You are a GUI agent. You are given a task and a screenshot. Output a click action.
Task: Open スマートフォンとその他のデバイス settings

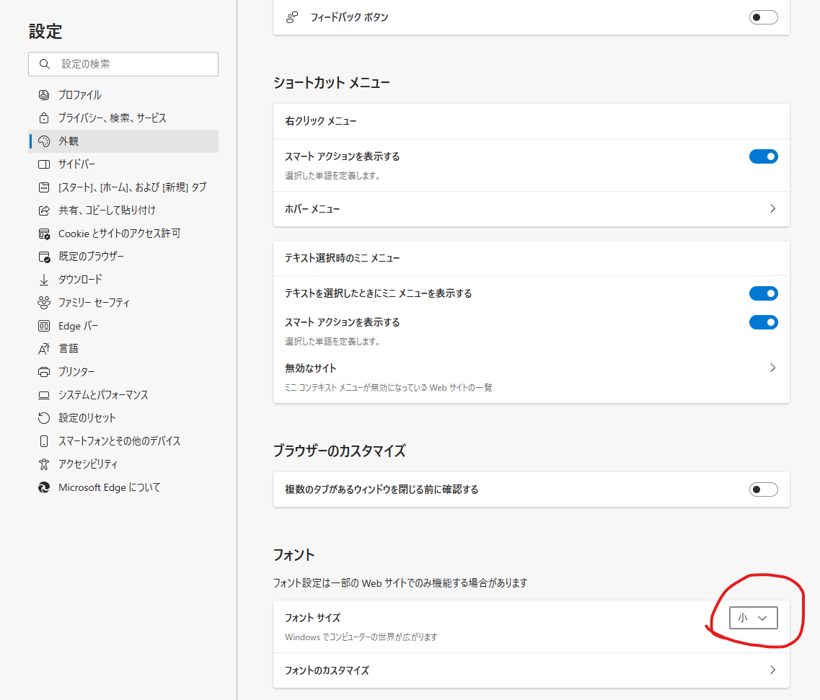(x=123, y=441)
